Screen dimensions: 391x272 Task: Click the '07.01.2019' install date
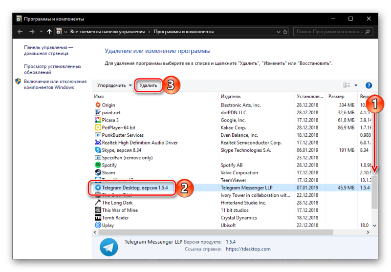307,188
